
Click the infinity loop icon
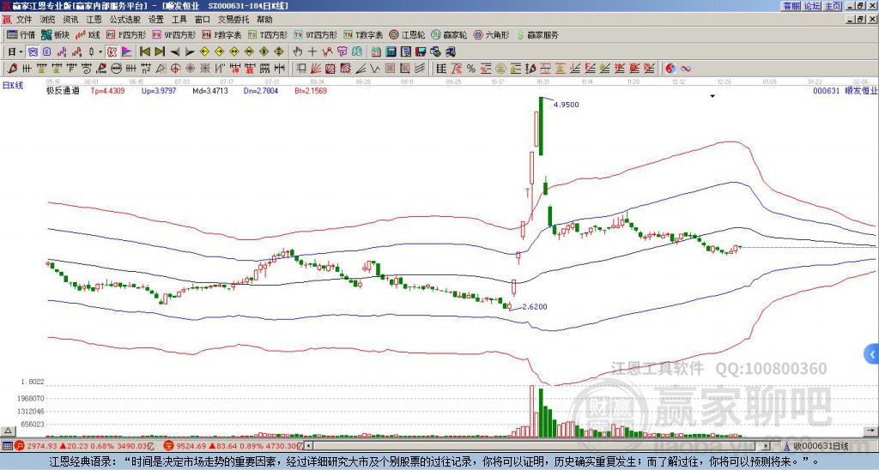(x=686, y=69)
